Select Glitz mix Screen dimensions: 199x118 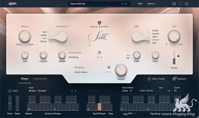pyautogui.click(x=154, y=43)
